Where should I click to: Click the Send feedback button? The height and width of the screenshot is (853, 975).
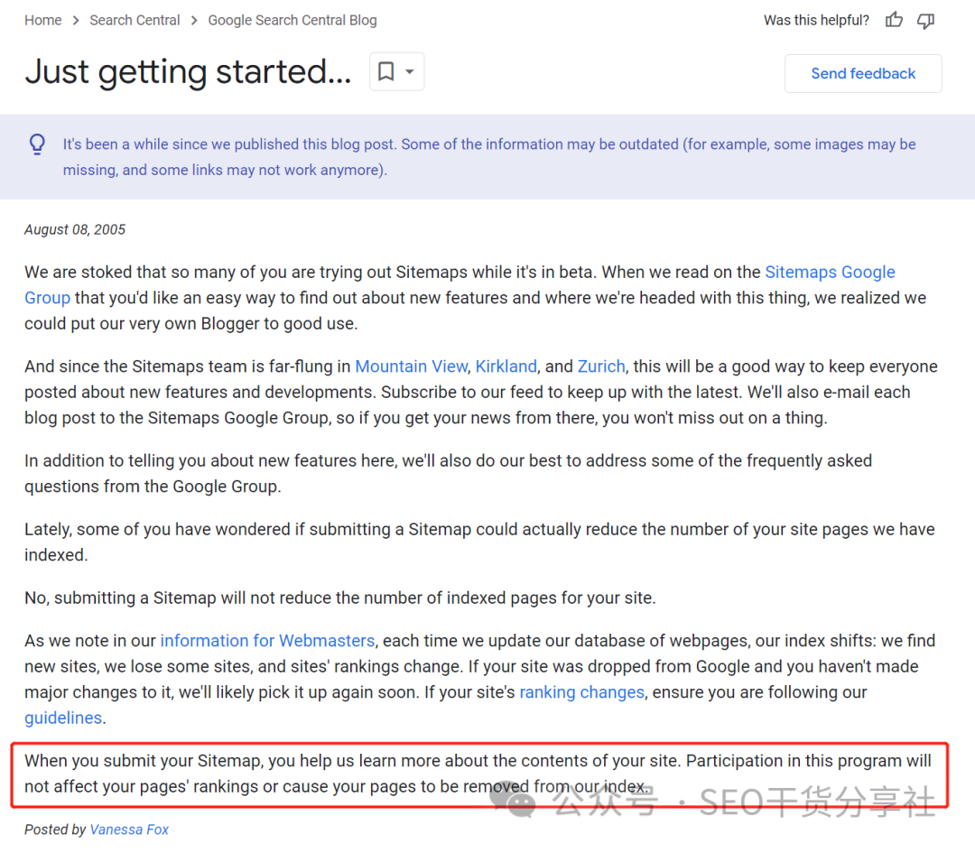[863, 73]
